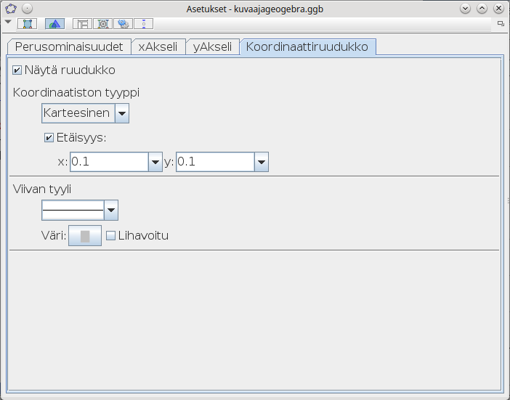Click the blue dotted-line toolbar icon

pyautogui.click(x=143, y=23)
